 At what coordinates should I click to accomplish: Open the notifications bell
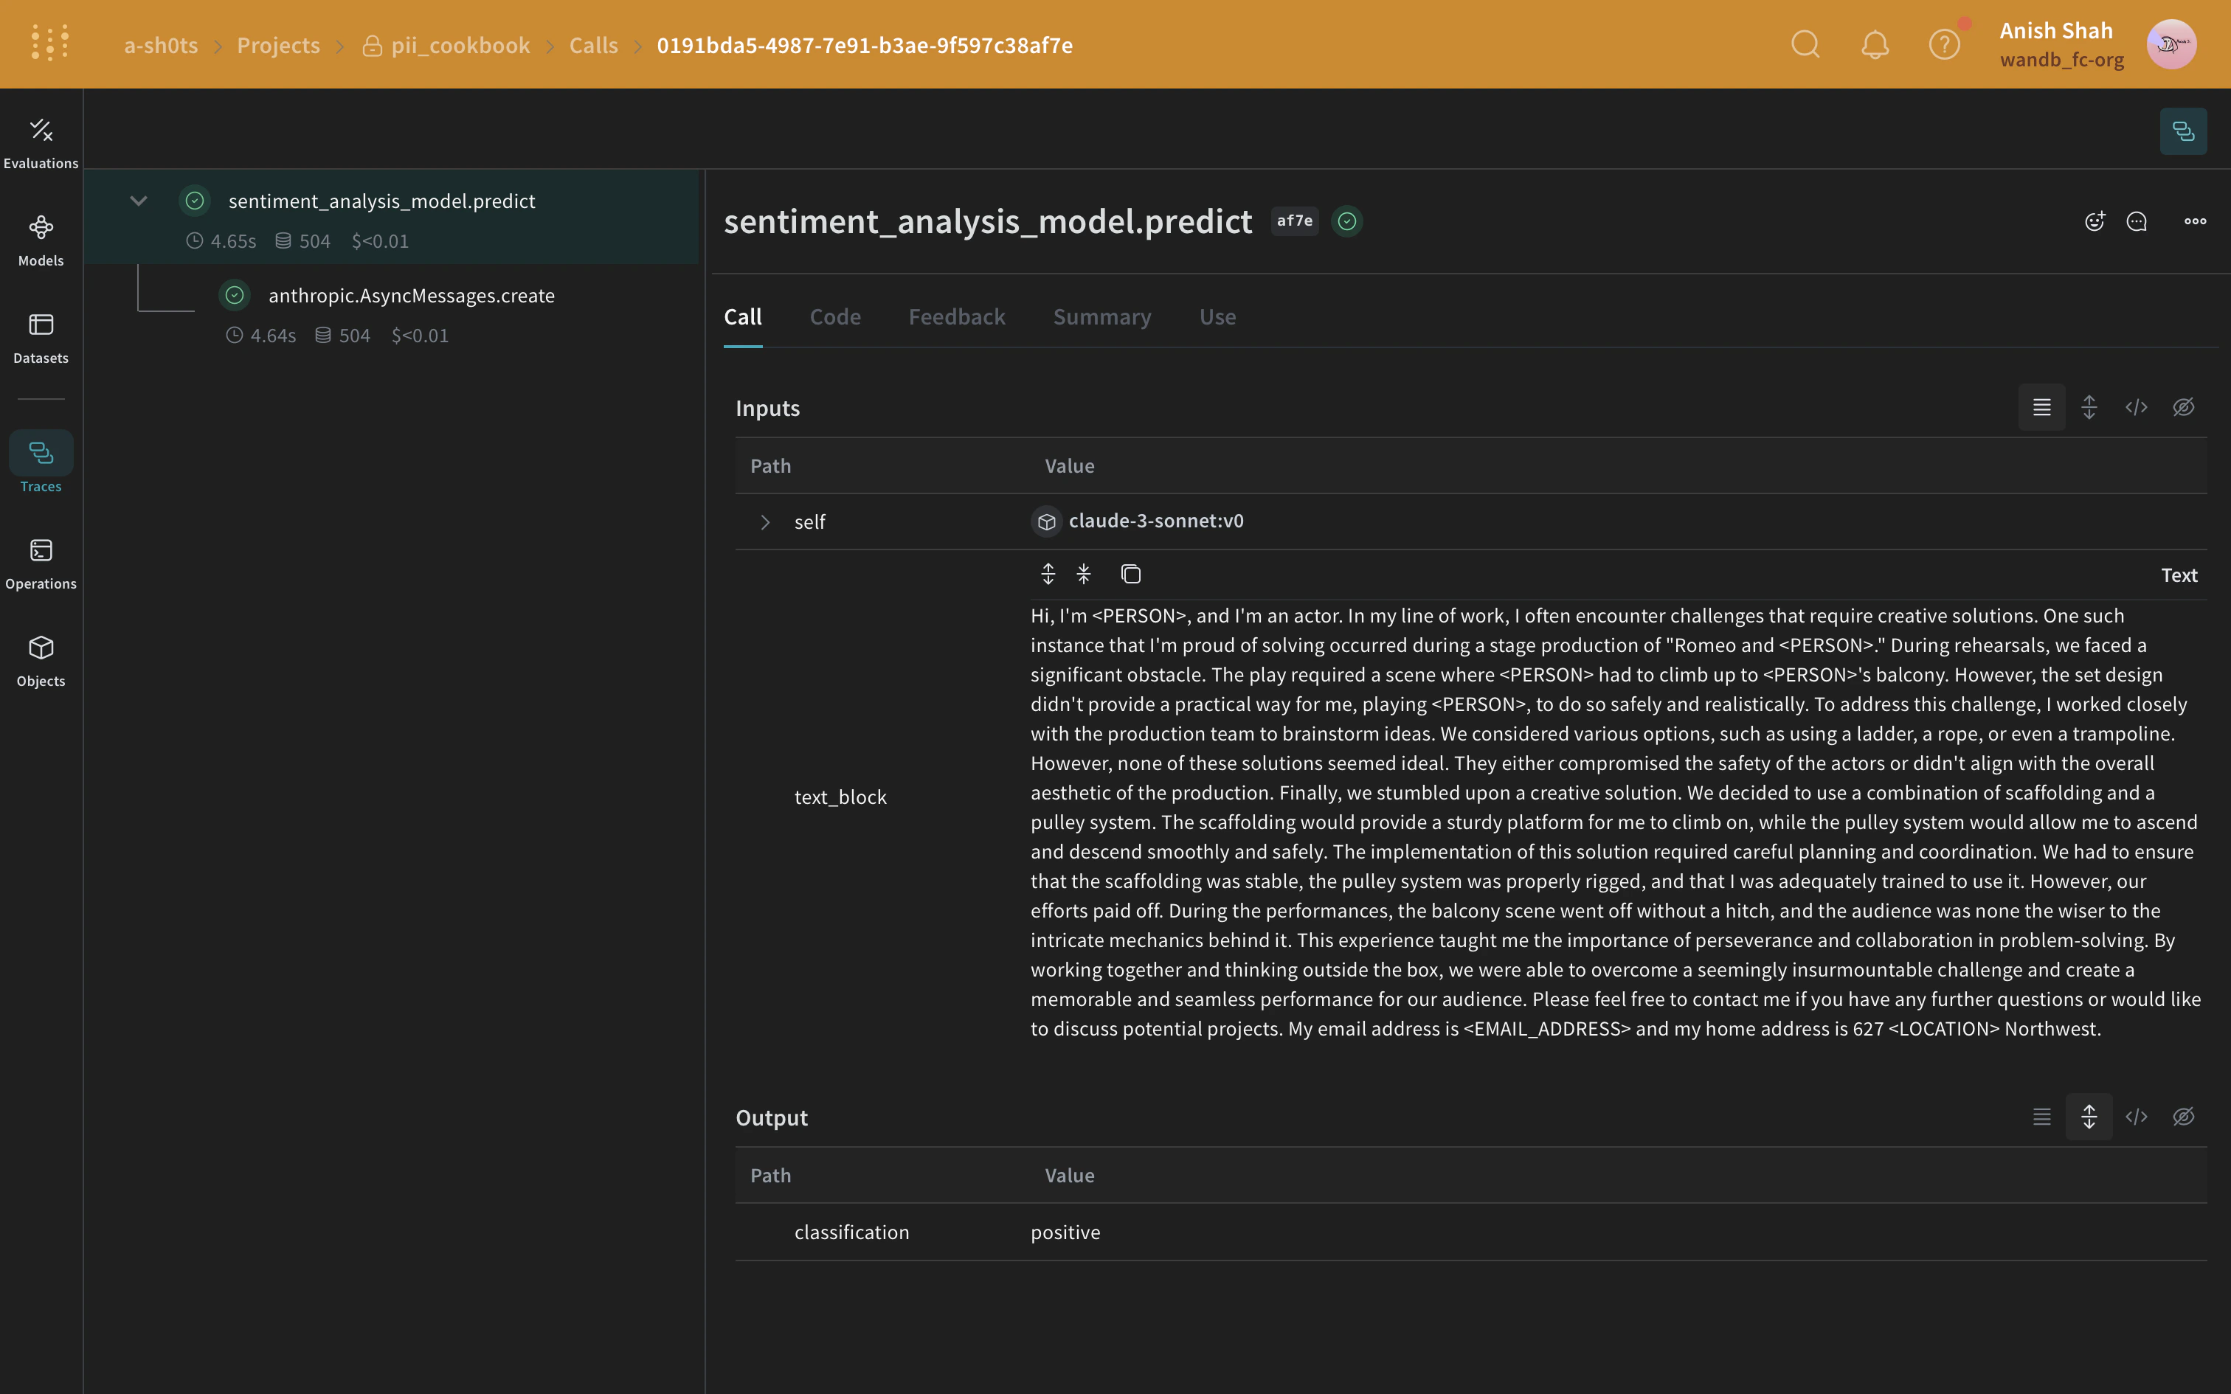(1874, 44)
